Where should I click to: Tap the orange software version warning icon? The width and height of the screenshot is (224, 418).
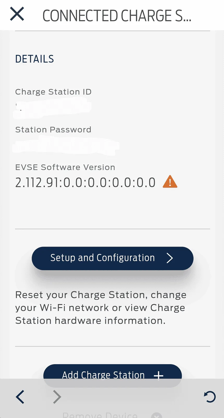pos(170,182)
